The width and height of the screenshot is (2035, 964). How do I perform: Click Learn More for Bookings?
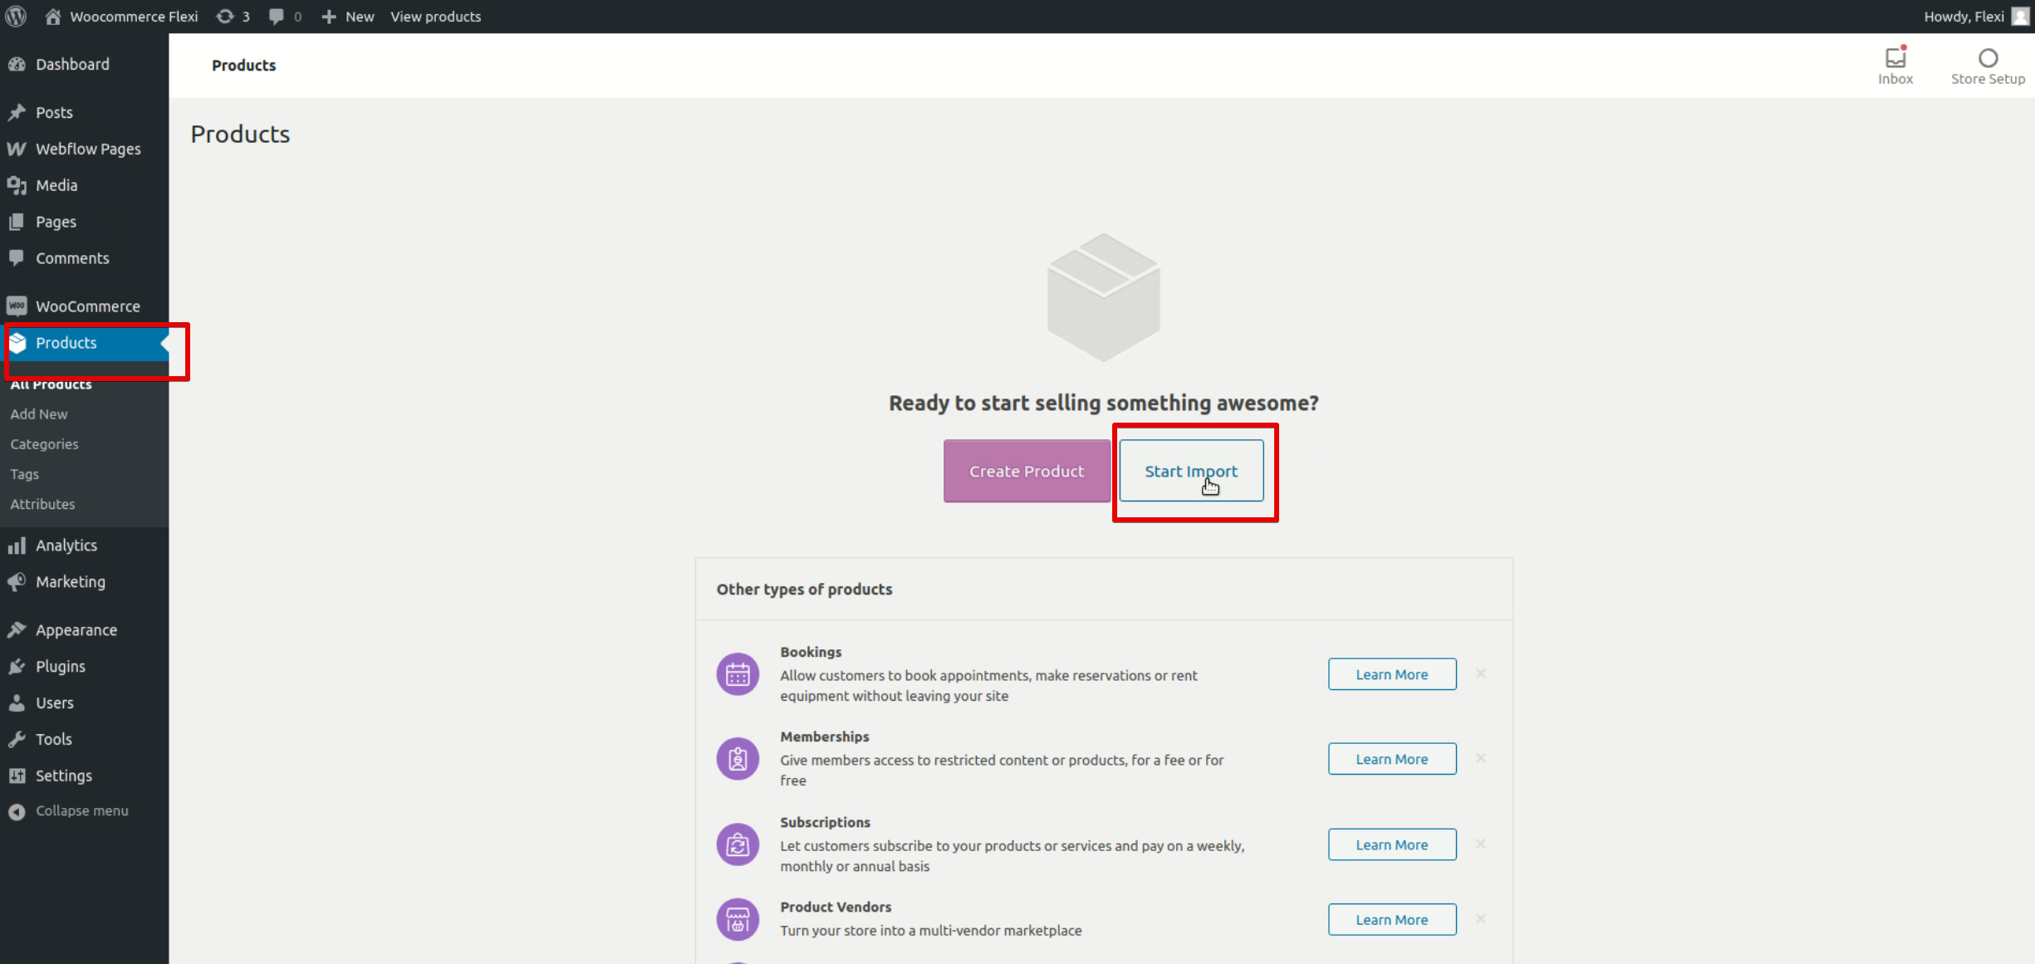coord(1392,674)
